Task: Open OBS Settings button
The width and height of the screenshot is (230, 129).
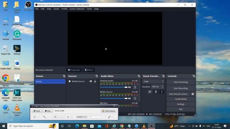Action: 181,104
